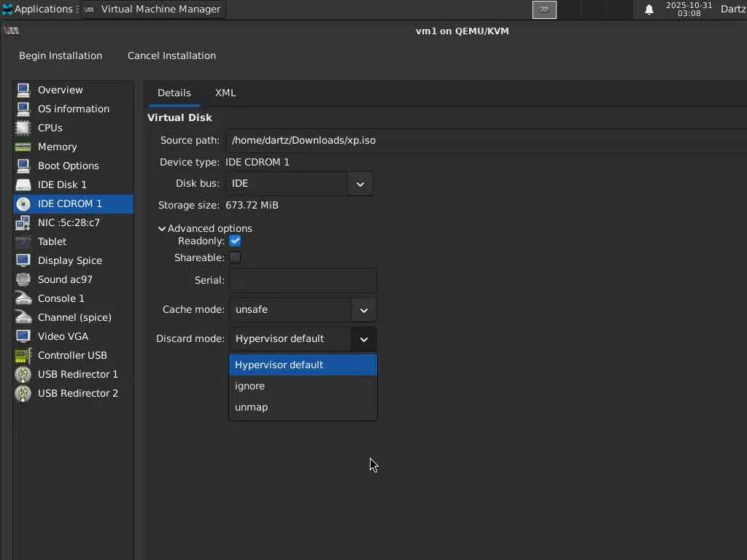The width and height of the screenshot is (747, 560).
Task: Select the Sound ac97 speaker icon
Action: tap(23, 279)
